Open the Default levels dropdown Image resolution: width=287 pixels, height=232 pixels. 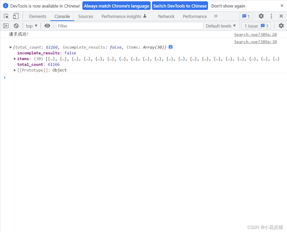pyautogui.click(x=221, y=26)
